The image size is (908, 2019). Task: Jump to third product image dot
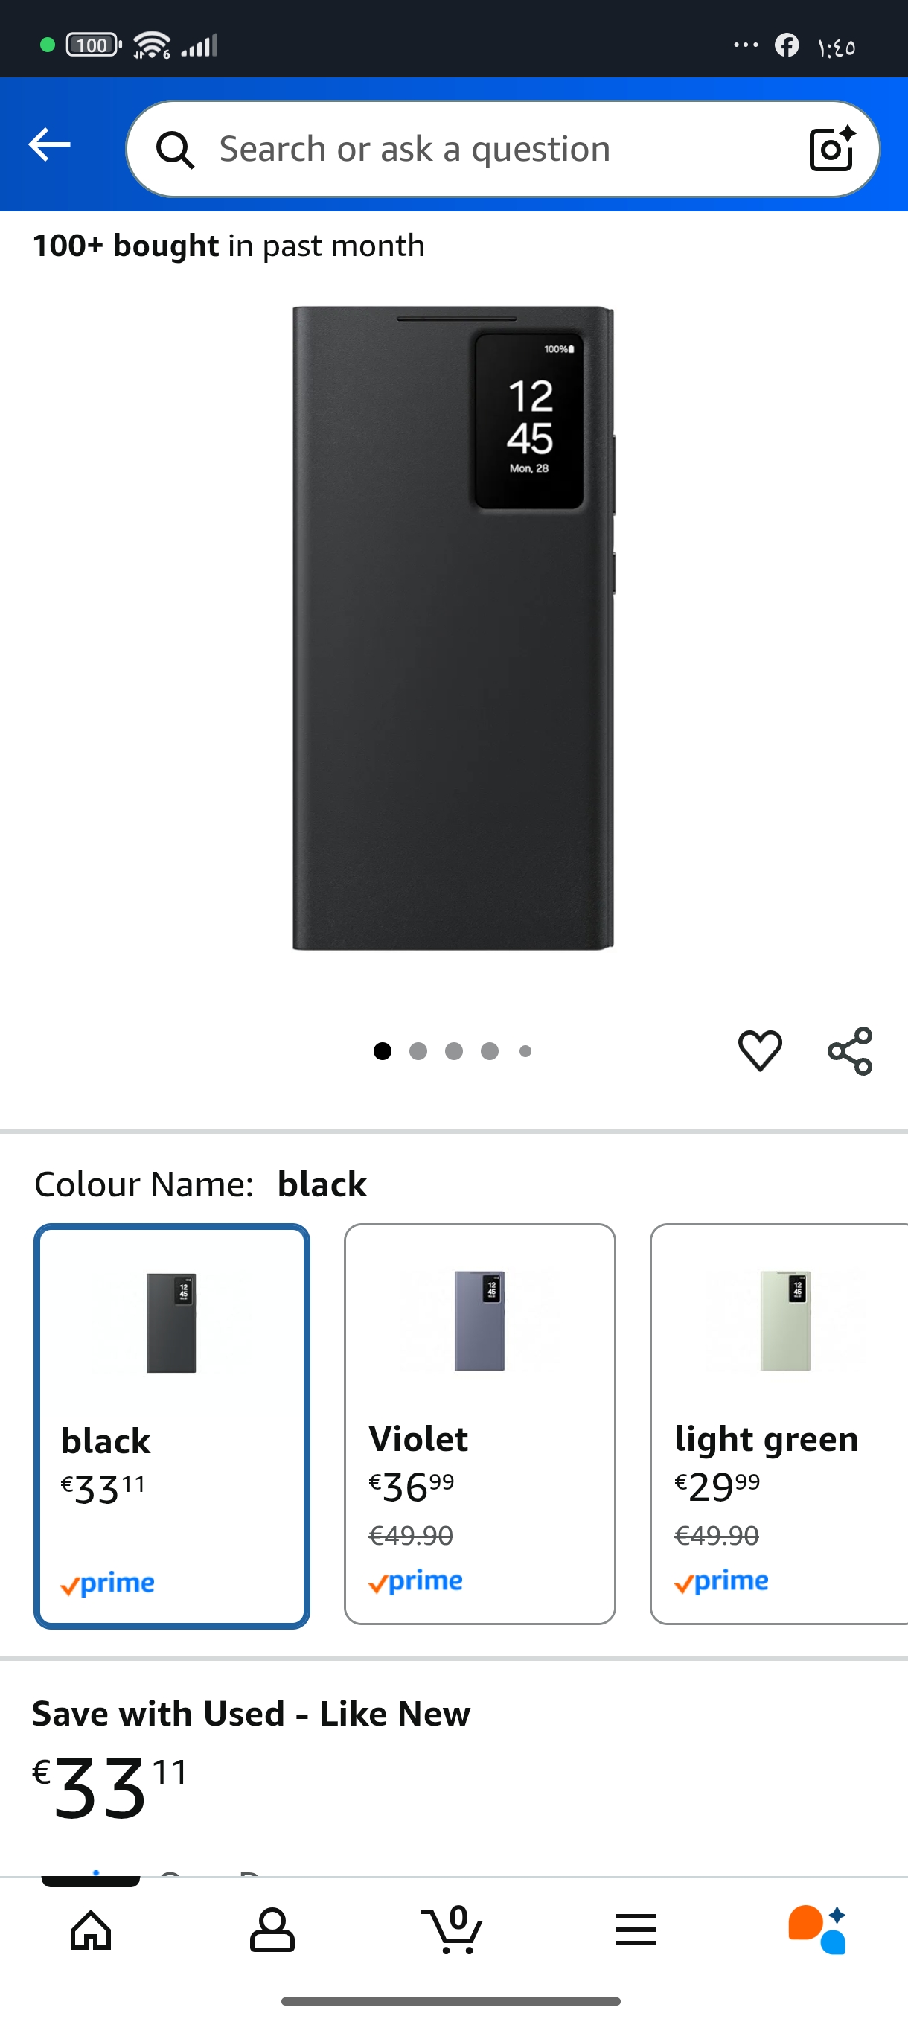(453, 1051)
